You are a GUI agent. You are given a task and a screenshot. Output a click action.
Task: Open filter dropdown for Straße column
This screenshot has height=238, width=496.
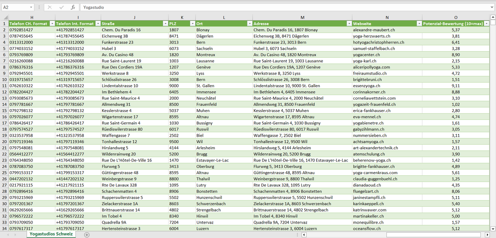pos(165,24)
